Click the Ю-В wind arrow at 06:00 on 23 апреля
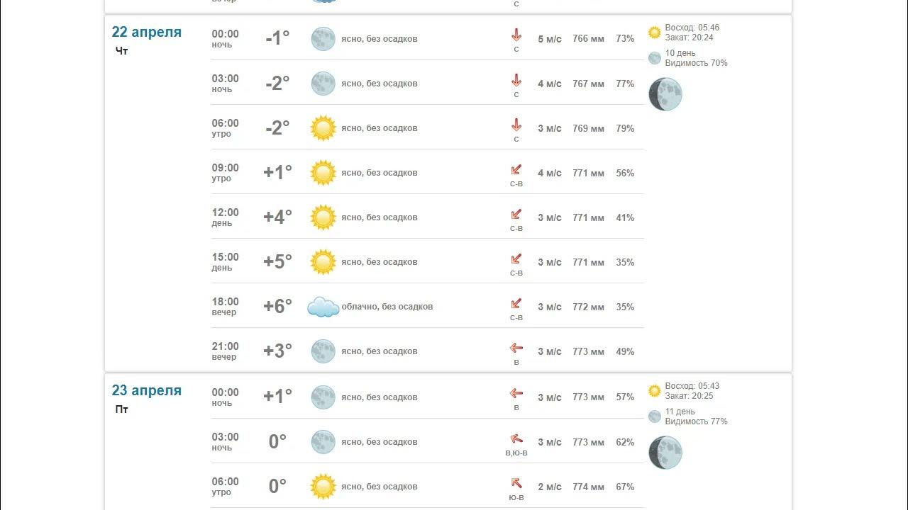This screenshot has width=908, height=510. (x=516, y=482)
